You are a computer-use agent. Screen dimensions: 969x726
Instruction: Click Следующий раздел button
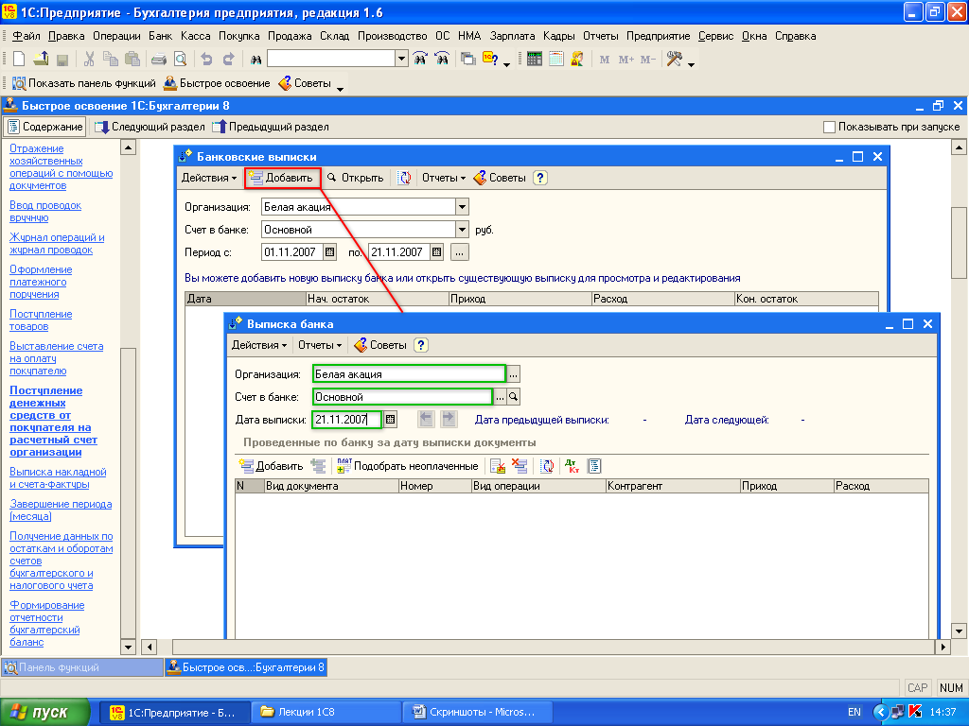150,127
